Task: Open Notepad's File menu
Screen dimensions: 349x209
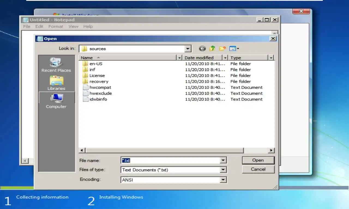Action: 27,26
